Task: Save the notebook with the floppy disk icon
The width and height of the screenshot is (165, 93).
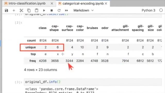Action: [x=6, y=10]
